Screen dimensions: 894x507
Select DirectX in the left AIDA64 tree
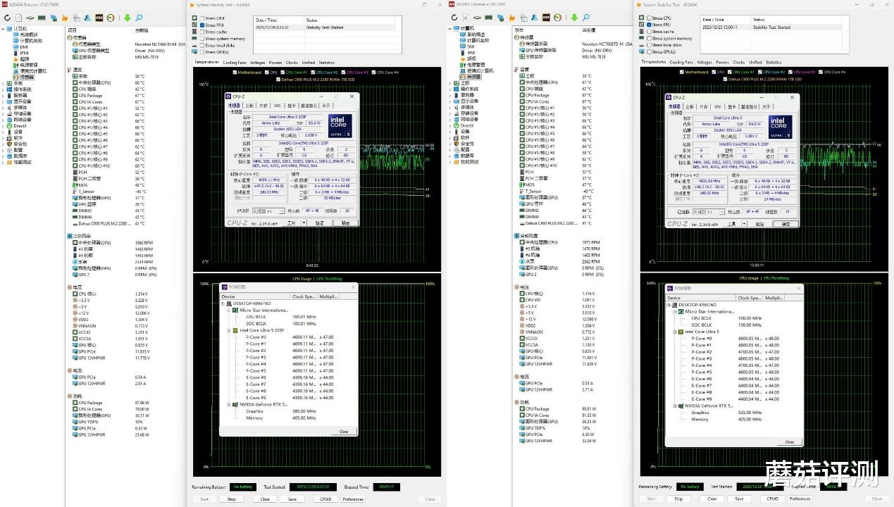(x=20, y=125)
